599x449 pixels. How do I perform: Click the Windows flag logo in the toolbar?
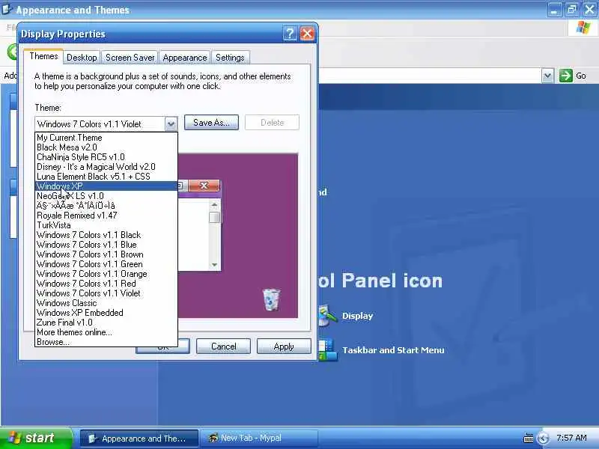pos(583,28)
